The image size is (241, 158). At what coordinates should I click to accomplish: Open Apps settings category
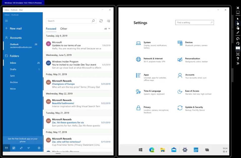151,77
